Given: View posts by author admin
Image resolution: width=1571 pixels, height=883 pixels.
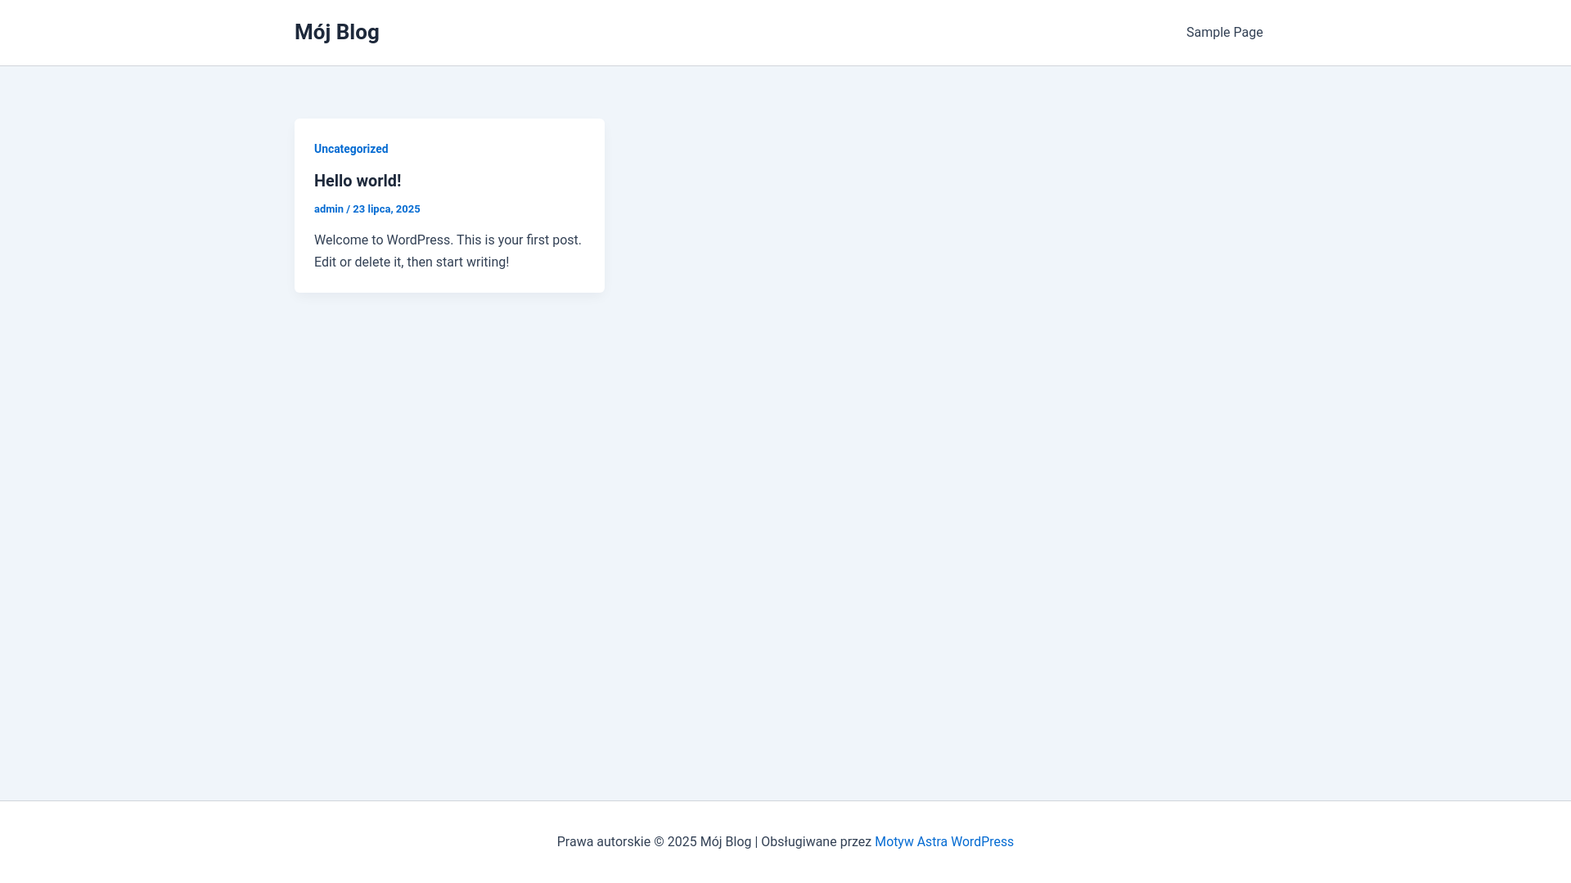Looking at the screenshot, I should (329, 209).
